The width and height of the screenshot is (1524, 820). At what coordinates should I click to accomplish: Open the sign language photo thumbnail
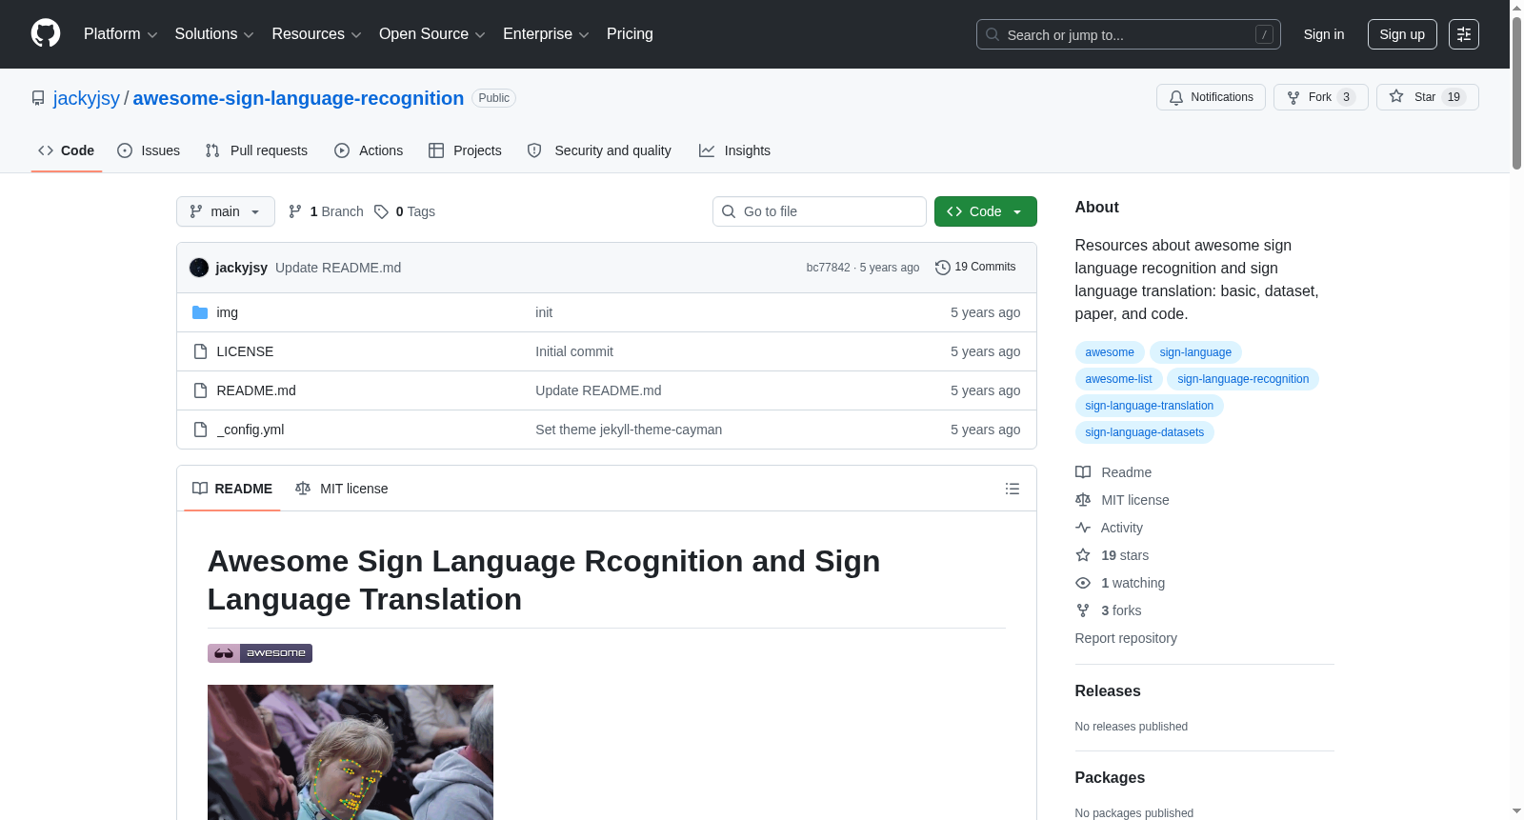click(351, 752)
